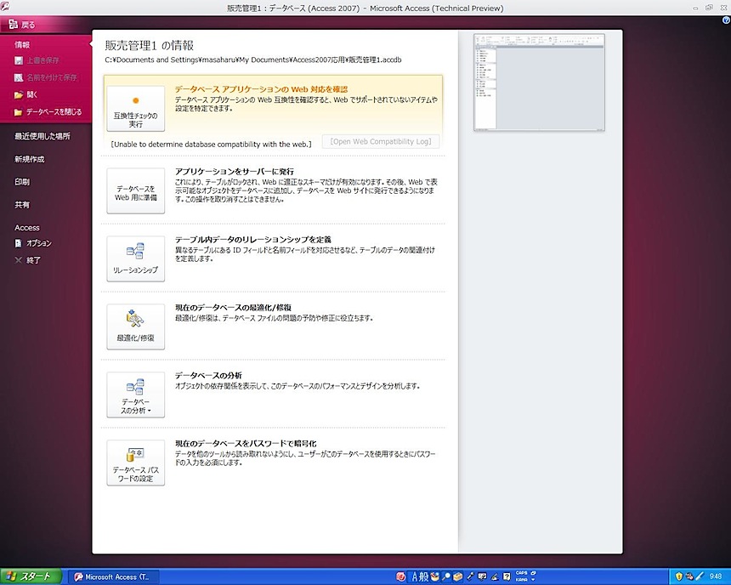Click the オプション document icon
This screenshot has width=731, height=585.
[x=19, y=243]
